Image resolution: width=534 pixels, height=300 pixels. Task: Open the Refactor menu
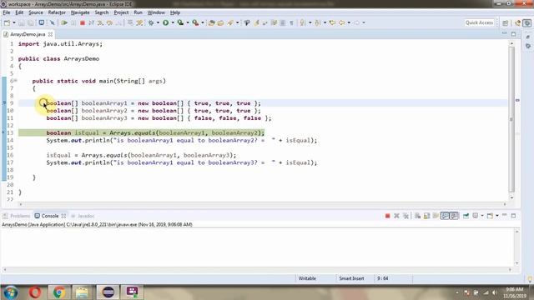[x=57, y=12]
